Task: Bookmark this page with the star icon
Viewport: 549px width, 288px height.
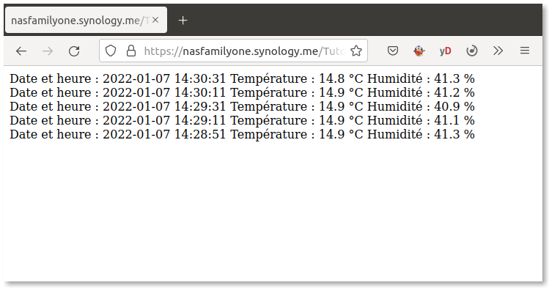Action: point(356,51)
